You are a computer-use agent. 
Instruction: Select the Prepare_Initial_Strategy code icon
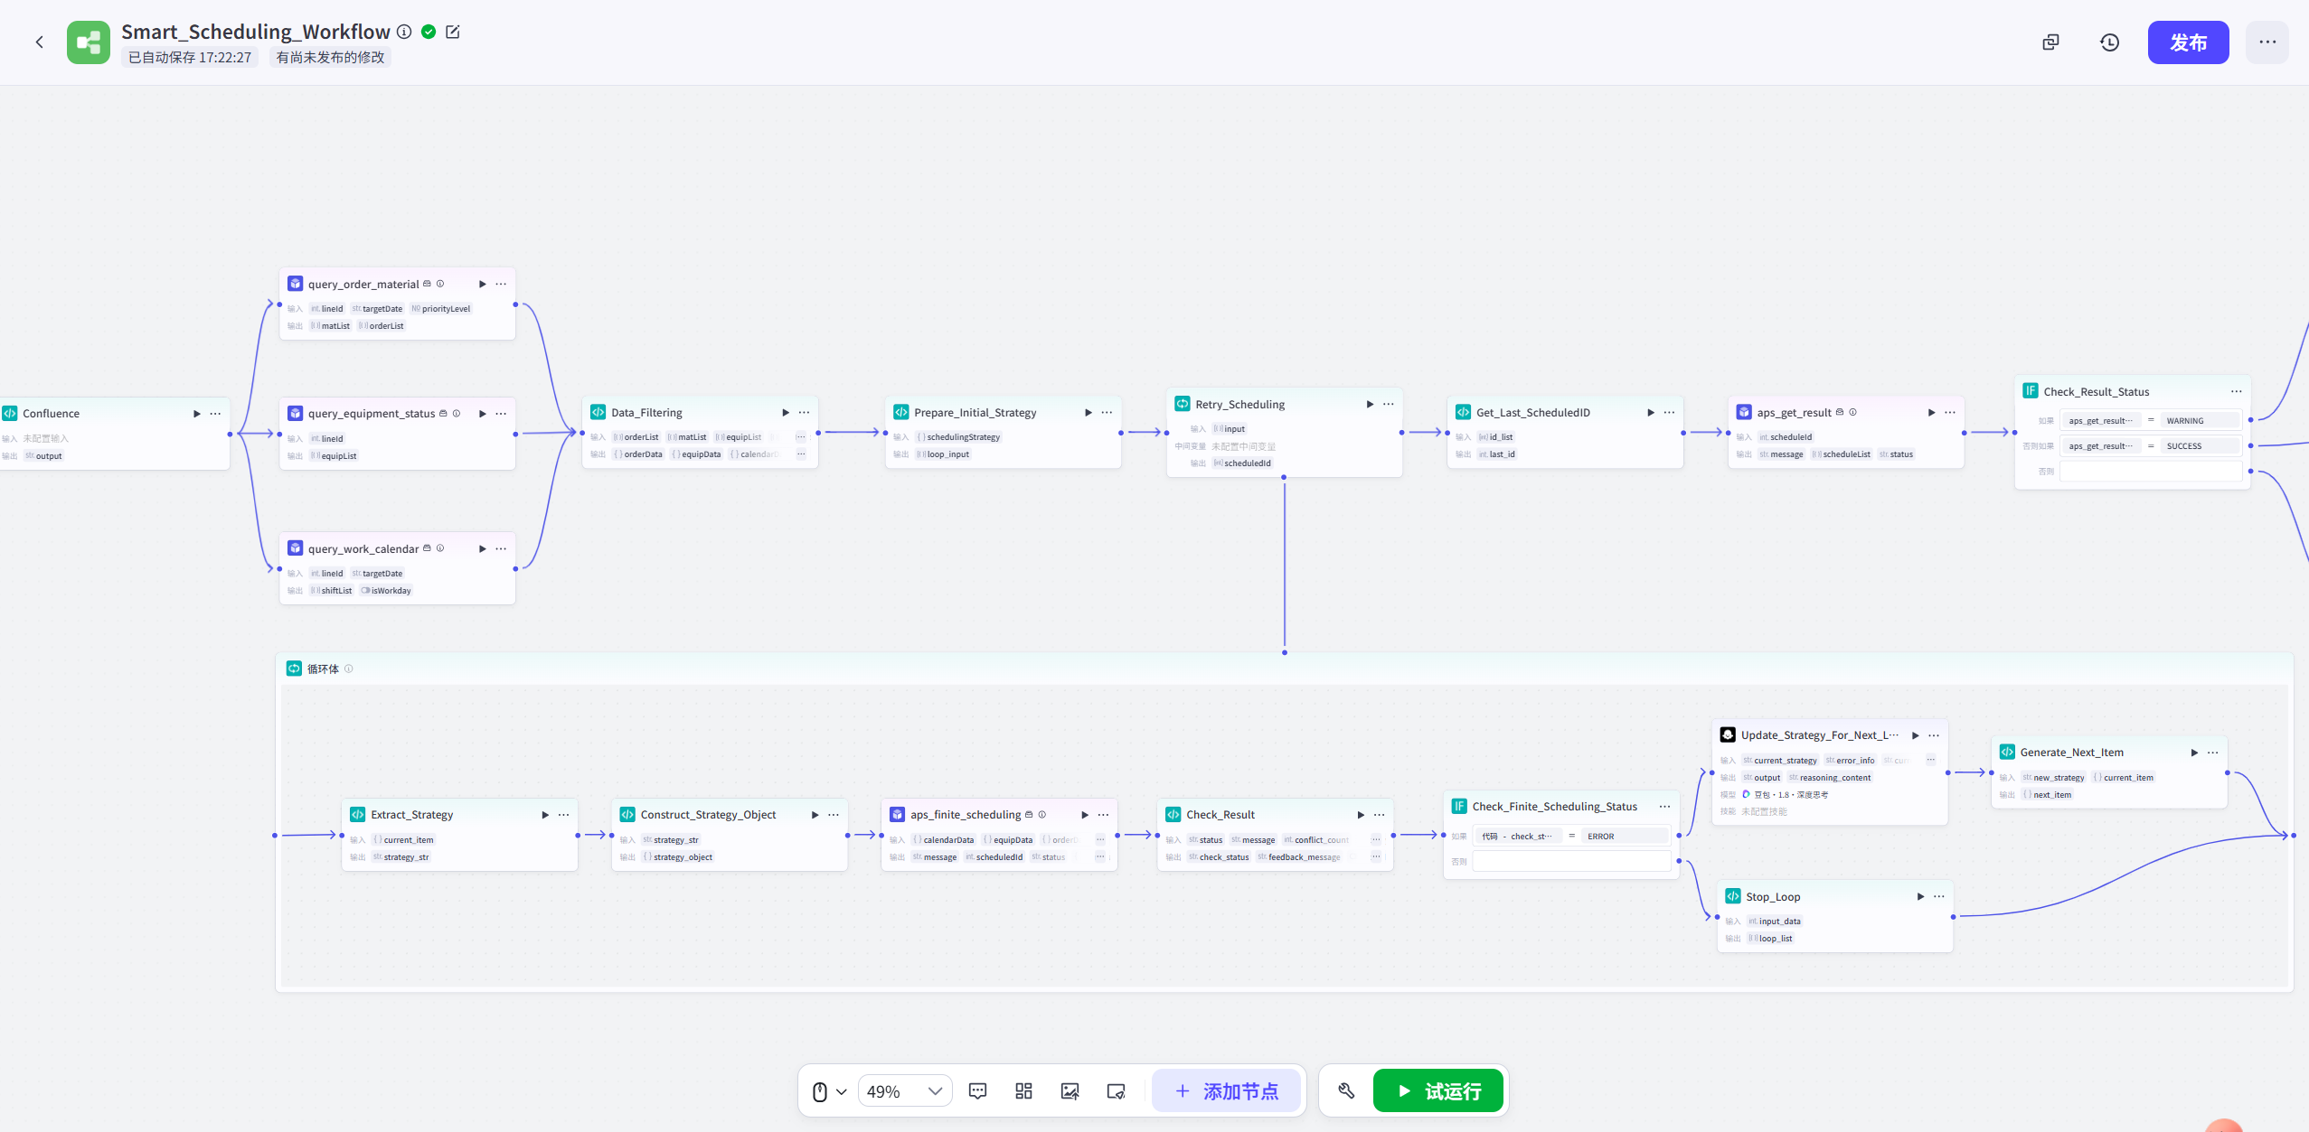click(x=900, y=412)
